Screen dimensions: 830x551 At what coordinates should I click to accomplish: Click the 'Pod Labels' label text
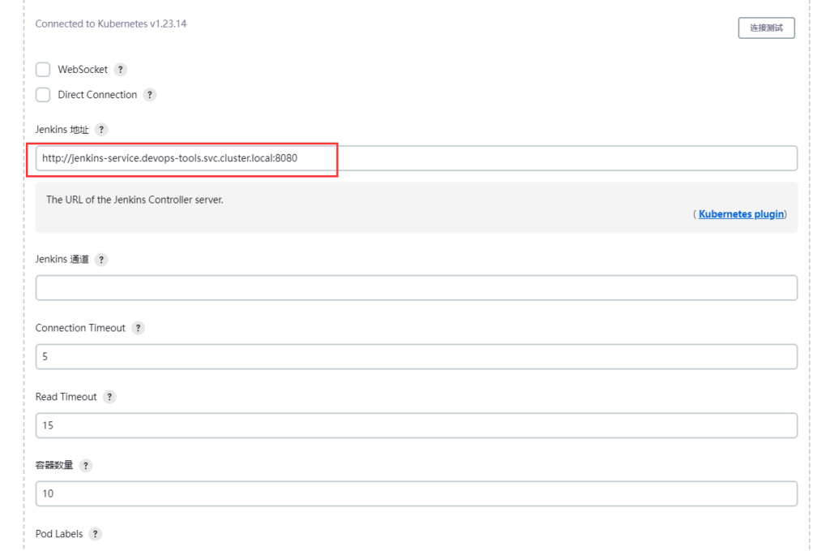pyautogui.click(x=58, y=534)
